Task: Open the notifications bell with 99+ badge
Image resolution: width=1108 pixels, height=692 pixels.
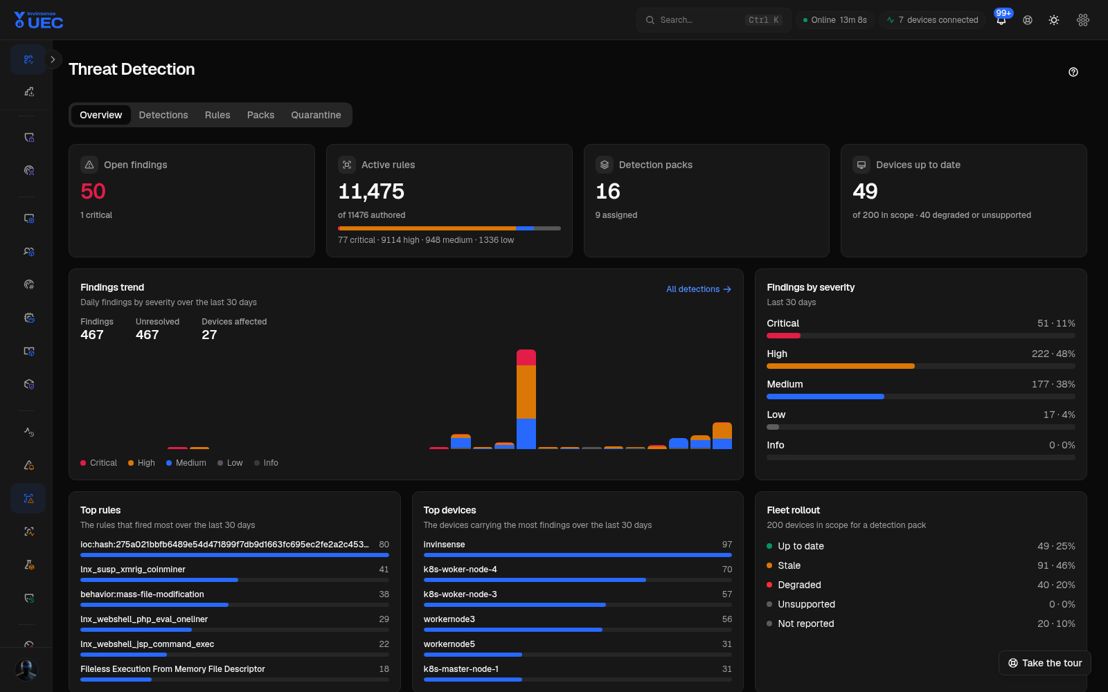Action: click(1001, 20)
